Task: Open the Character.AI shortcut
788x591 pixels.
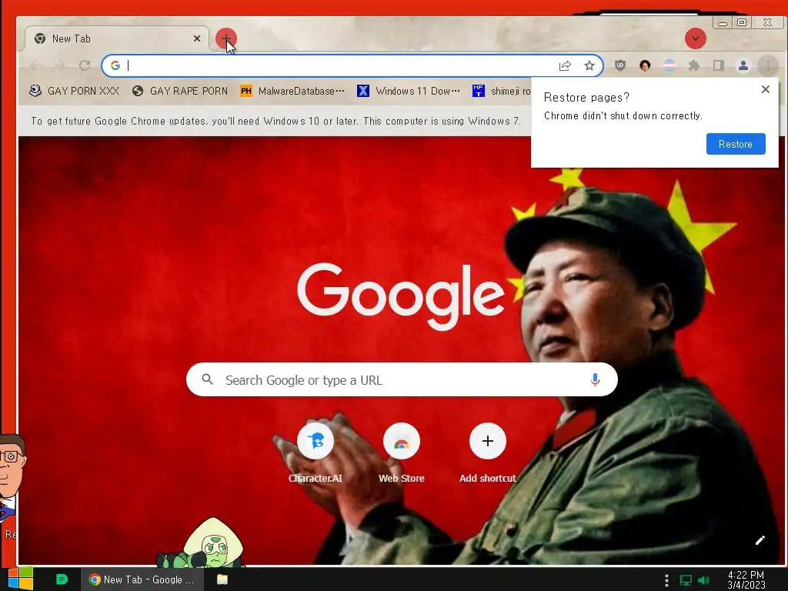Action: [x=316, y=453]
